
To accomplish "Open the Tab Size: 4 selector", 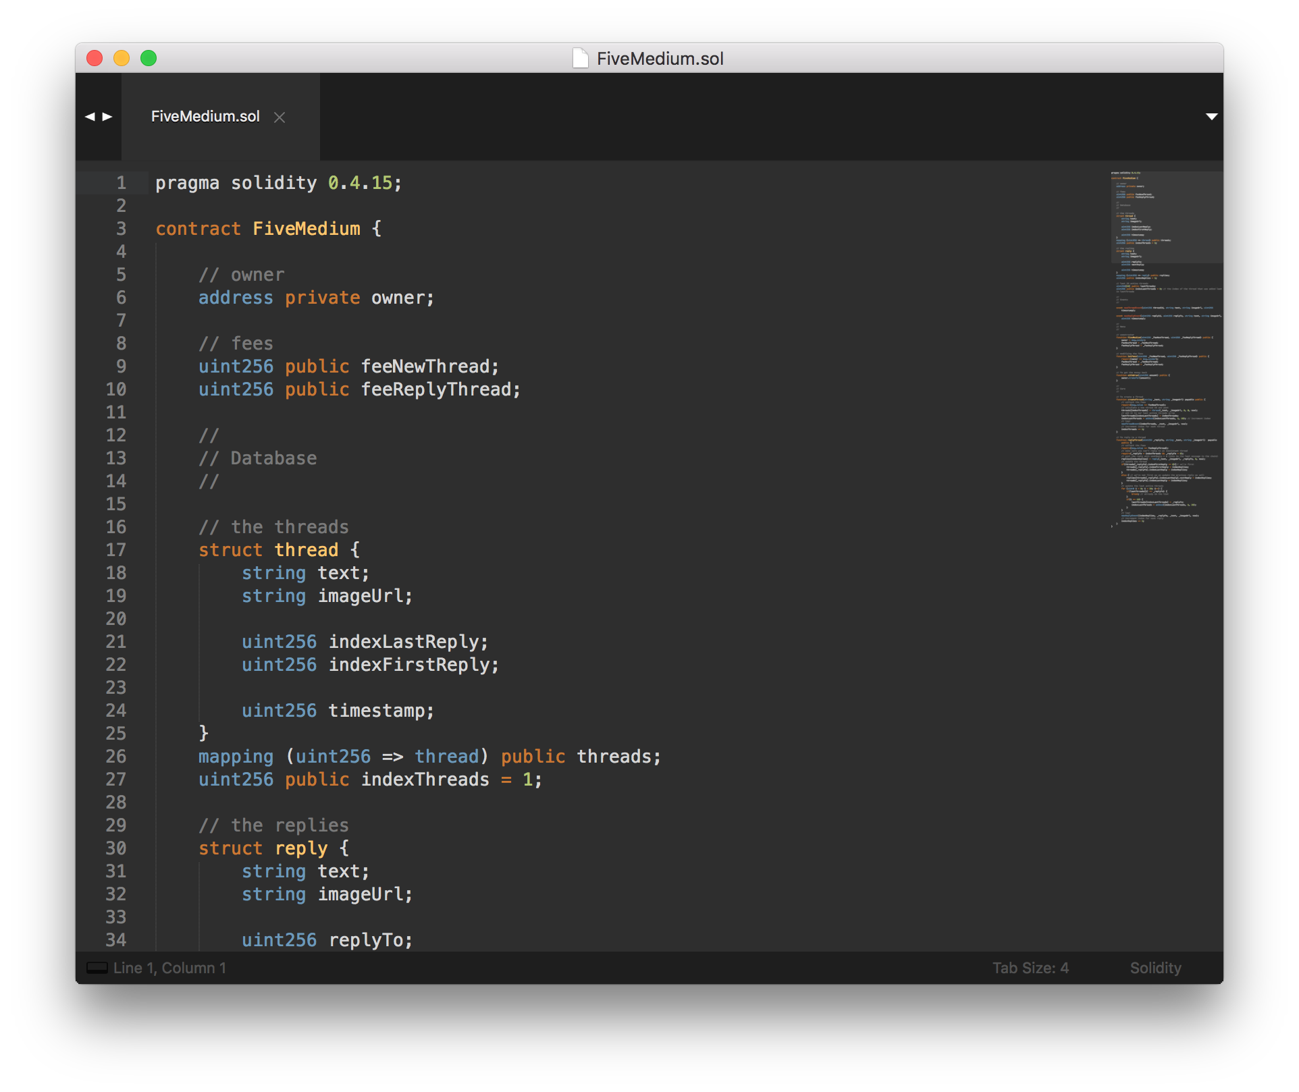I will click(x=1030, y=967).
